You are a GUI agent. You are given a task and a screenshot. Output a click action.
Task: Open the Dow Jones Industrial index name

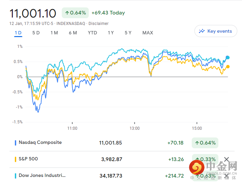pos(42,176)
